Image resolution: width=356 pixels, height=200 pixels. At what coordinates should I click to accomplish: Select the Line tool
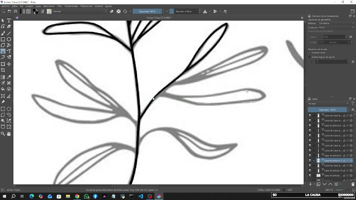pyautogui.click(x=9, y=33)
